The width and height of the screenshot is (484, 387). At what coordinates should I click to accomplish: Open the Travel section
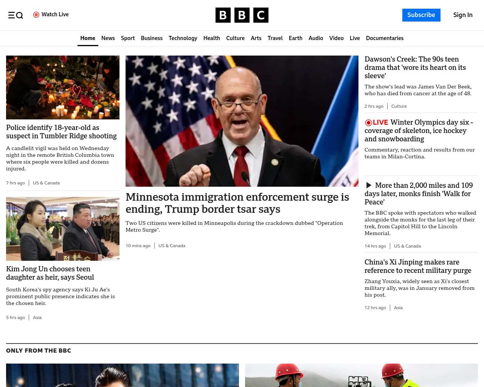(x=275, y=38)
